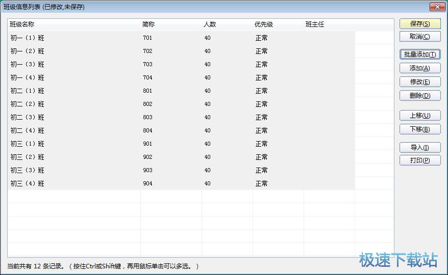Click abbreviation cell 701
Image resolution: width=448 pixels, height=275 pixels.
pos(147,38)
